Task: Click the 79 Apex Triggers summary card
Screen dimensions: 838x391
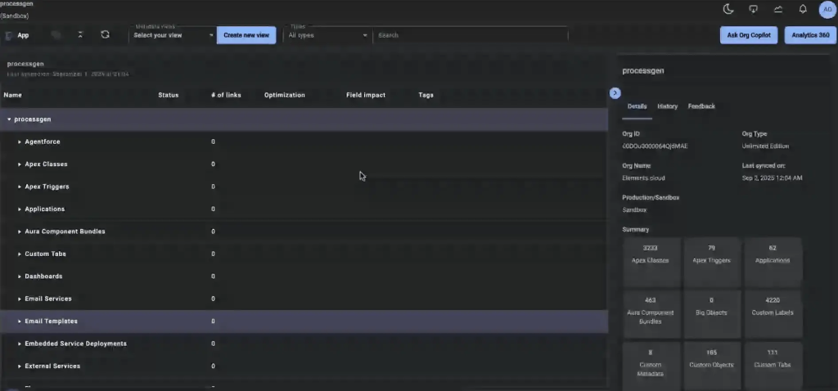Action: point(712,263)
